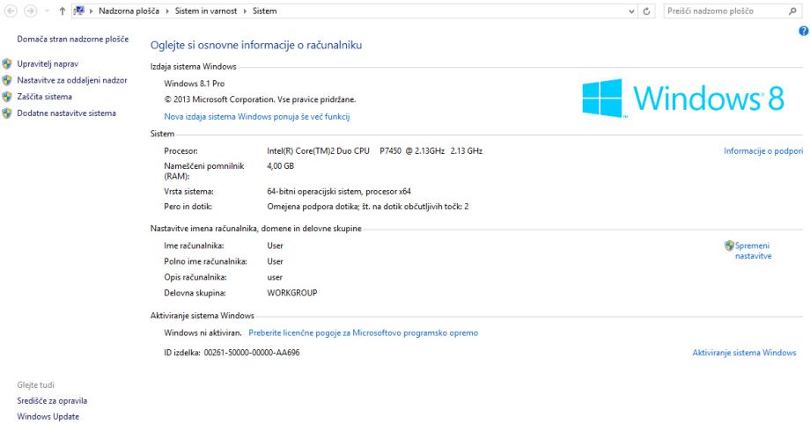Click Spremeni nastavitve link
Viewport: 810px width, 431px height.
point(753,251)
